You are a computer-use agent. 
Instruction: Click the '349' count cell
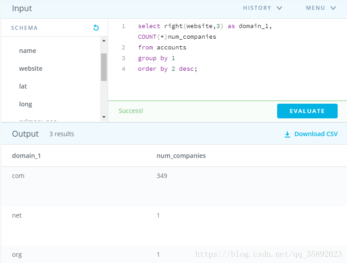coord(162,176)
